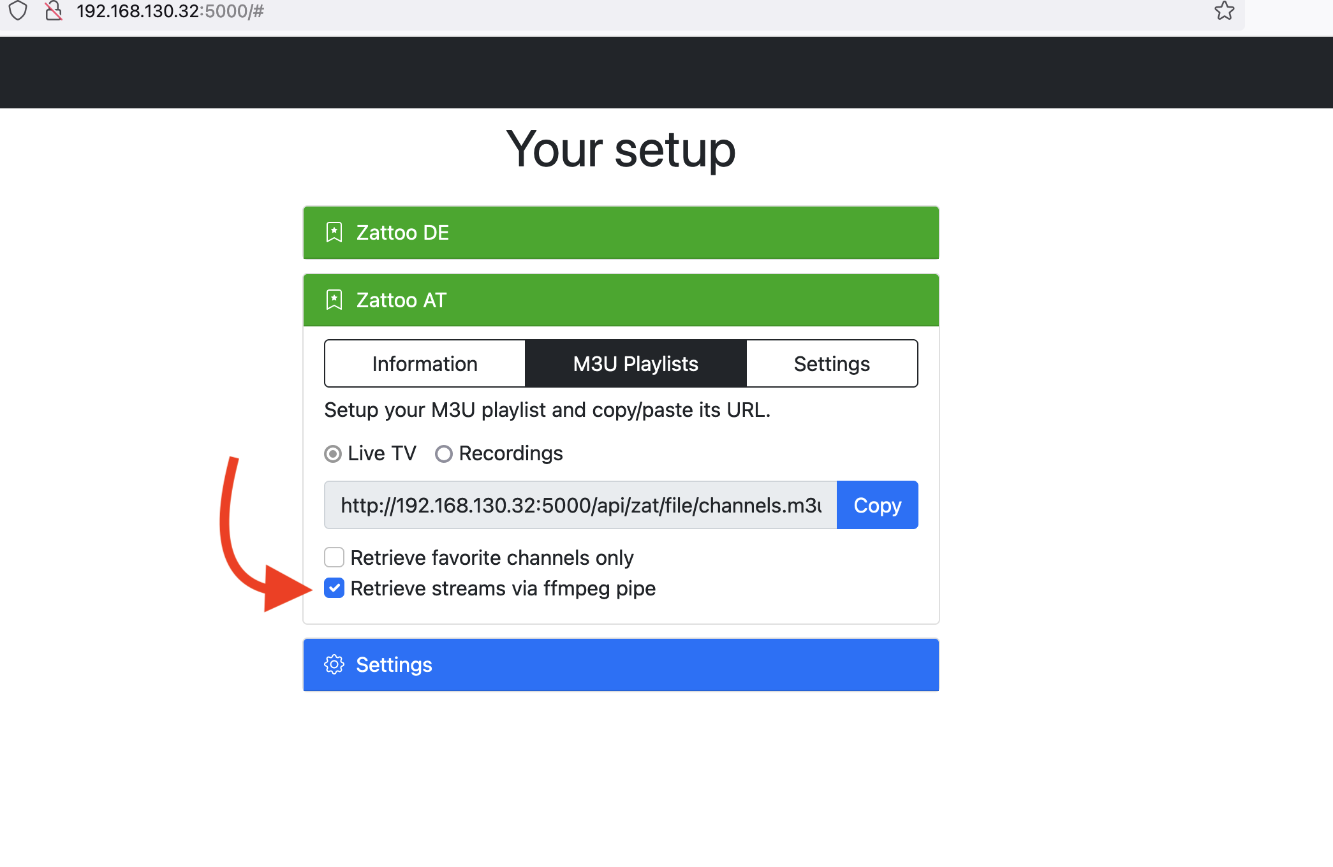Click the Zattoo DE bookmark icon
This screenshot has width=1333, height=867.
click(x=334, y=233)
